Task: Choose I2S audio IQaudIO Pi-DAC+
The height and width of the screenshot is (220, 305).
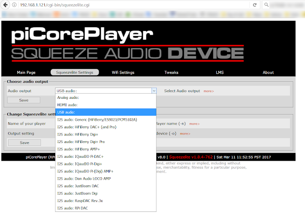Action: coord(106,156)
